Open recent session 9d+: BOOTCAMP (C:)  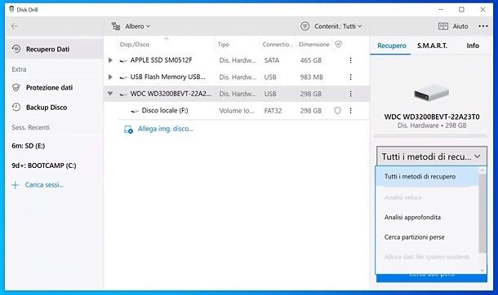pyautogui.click(x=44, y=165)
